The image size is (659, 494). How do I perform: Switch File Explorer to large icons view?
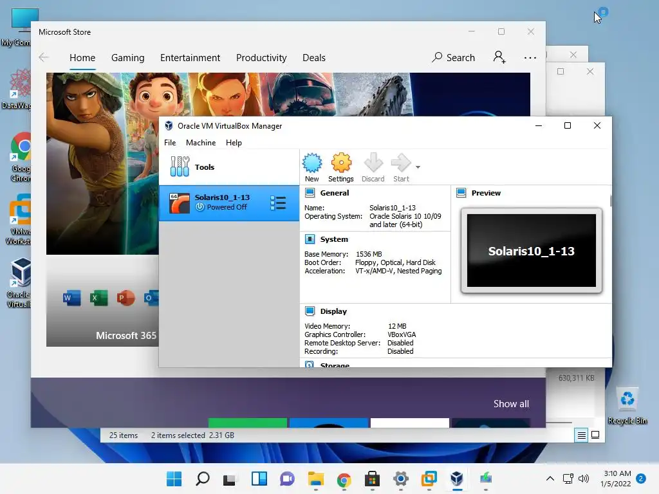point(595,435)
